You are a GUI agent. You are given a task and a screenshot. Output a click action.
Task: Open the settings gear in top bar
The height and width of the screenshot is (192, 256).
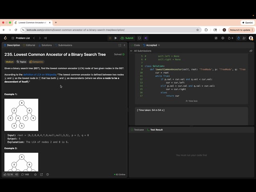[223, 38]
